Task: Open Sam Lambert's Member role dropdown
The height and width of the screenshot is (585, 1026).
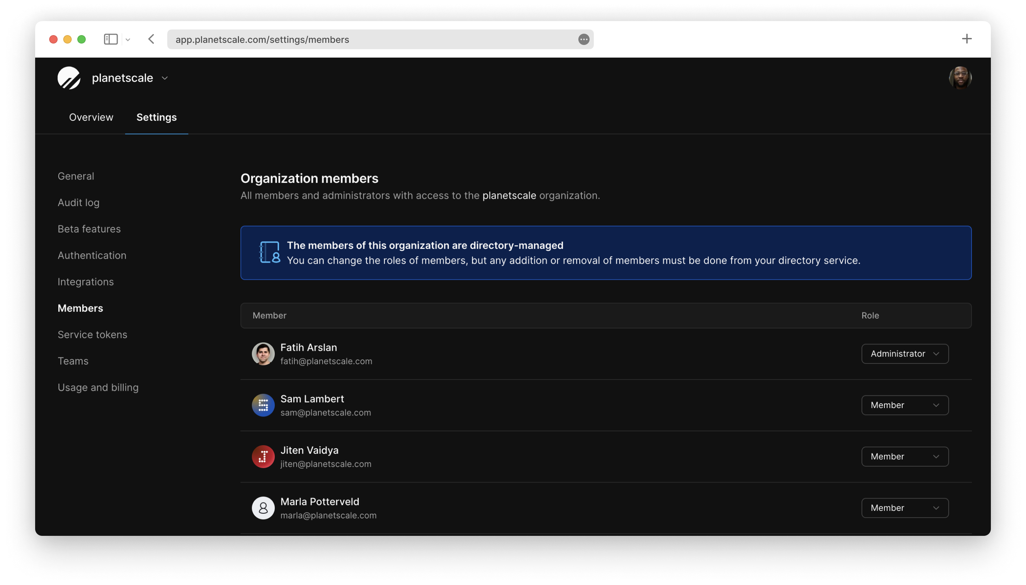Action: coord(904,405)
